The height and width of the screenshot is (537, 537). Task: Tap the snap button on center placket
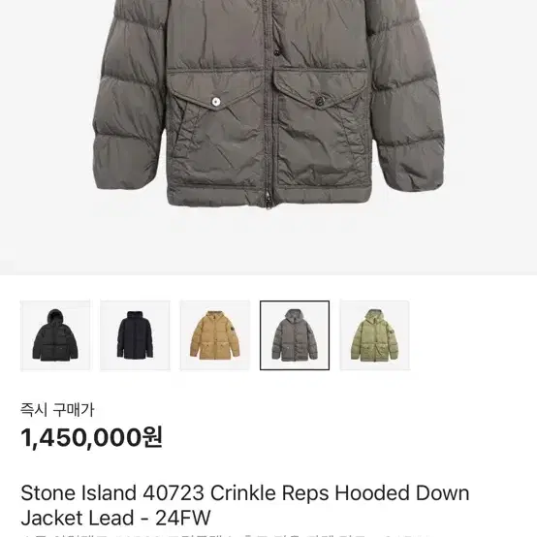(276, 52)
